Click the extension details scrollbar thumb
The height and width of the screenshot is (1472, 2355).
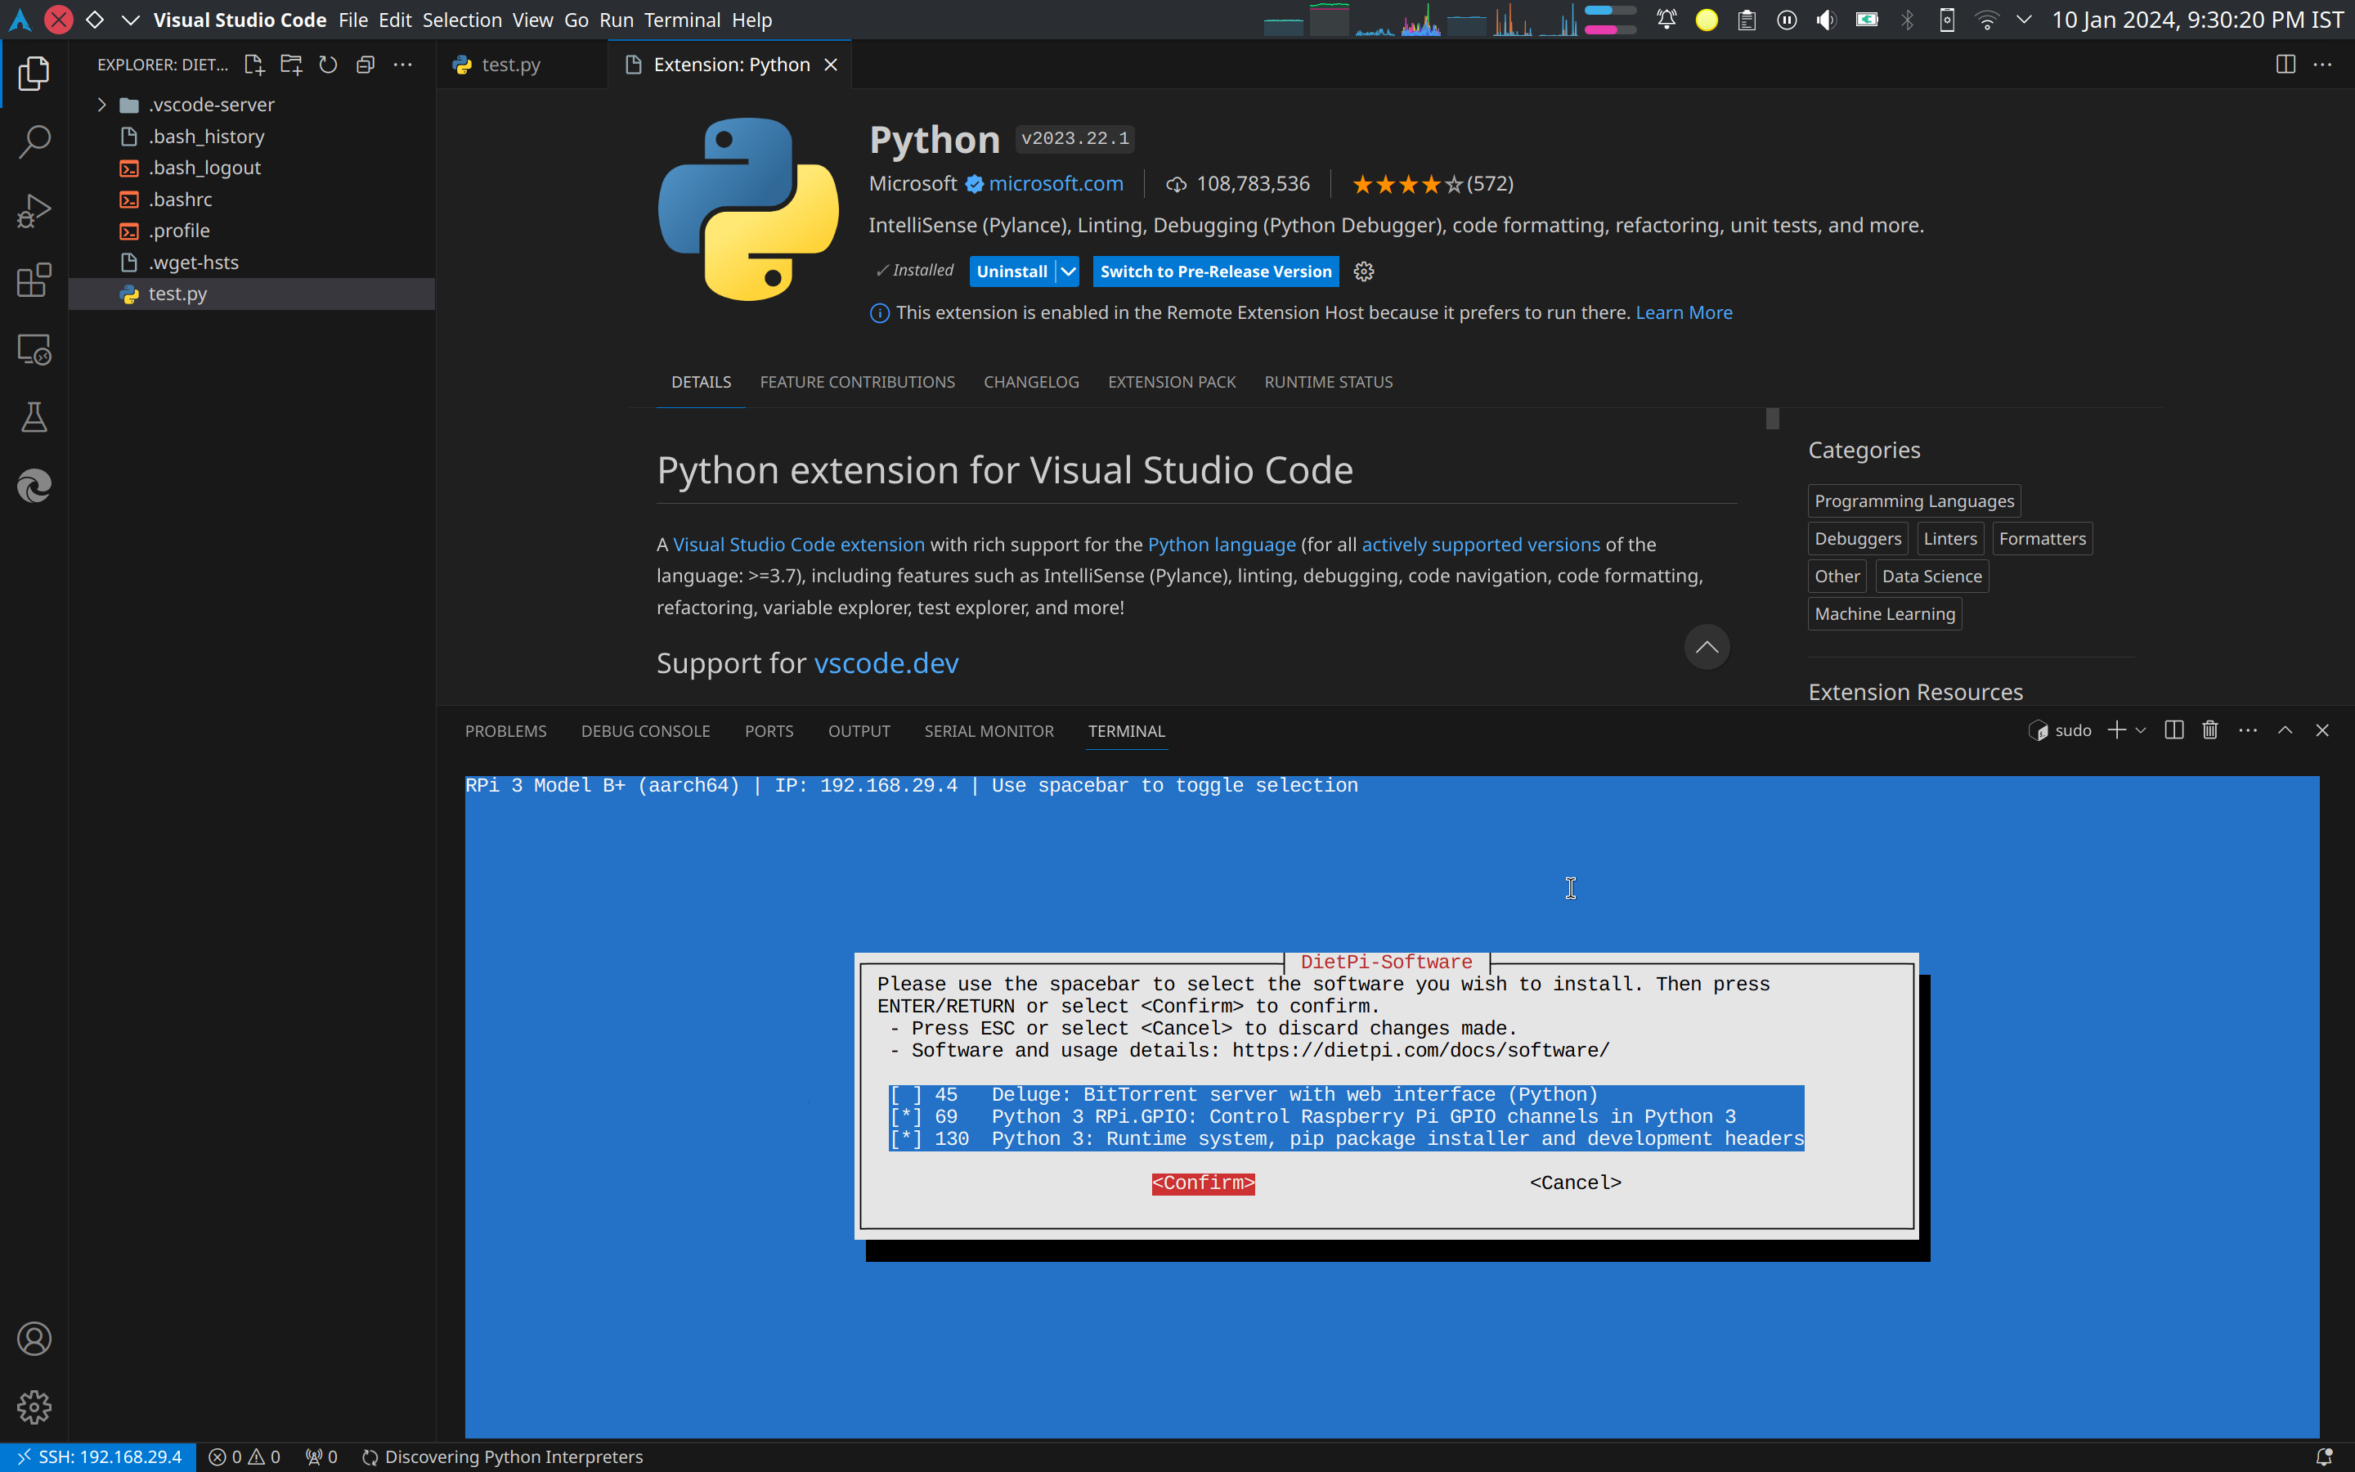coord(1772,419)
